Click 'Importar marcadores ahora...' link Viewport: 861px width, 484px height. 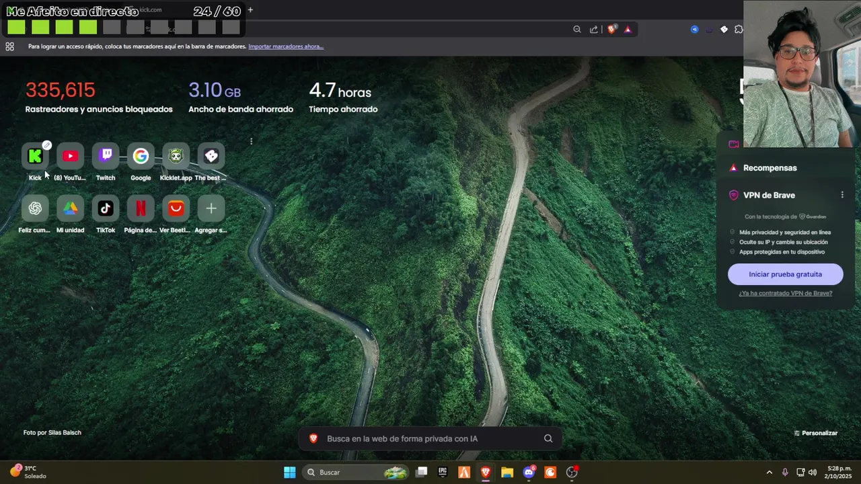[286, 46]
